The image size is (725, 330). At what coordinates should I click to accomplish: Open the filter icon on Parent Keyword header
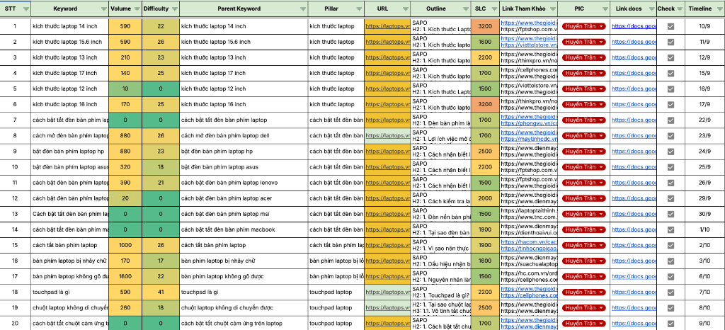(x=302, y=8)
